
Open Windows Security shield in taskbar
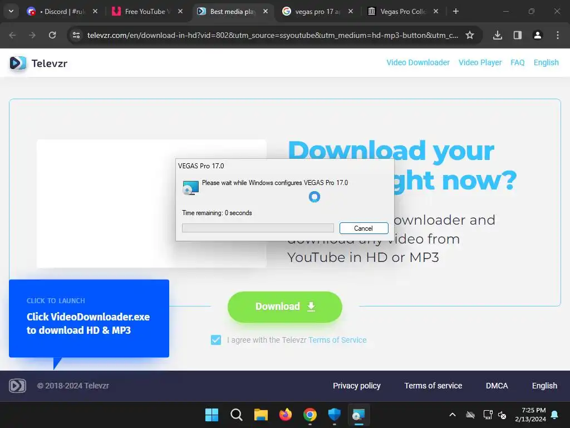coord(334,415)
